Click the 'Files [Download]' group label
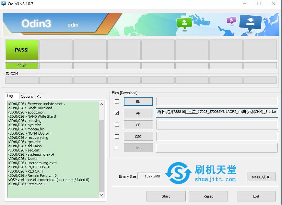 125,93
